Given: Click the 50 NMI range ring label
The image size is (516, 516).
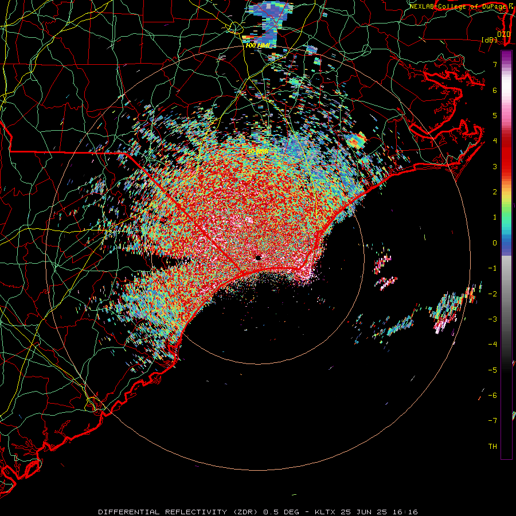Looking at the screenshot, I should [x=258, y=151].
